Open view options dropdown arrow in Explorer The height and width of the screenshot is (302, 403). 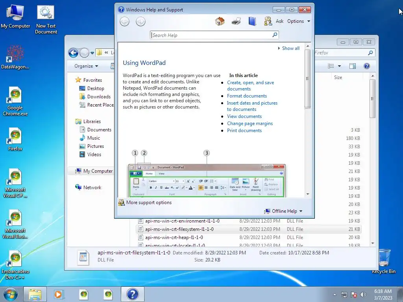[x=339, y=66]
